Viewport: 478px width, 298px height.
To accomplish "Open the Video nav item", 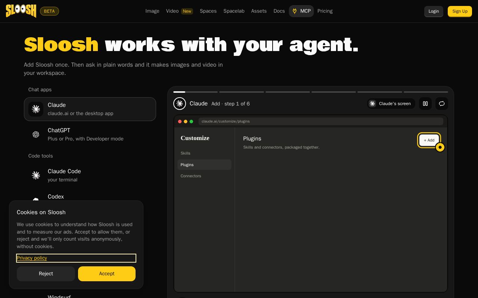I will 179,11.
